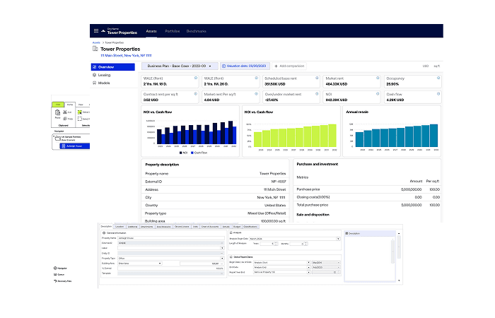Toggle area unit to sq ft
Viewport: 495px width, 318px height.
[x=436, y=65]
